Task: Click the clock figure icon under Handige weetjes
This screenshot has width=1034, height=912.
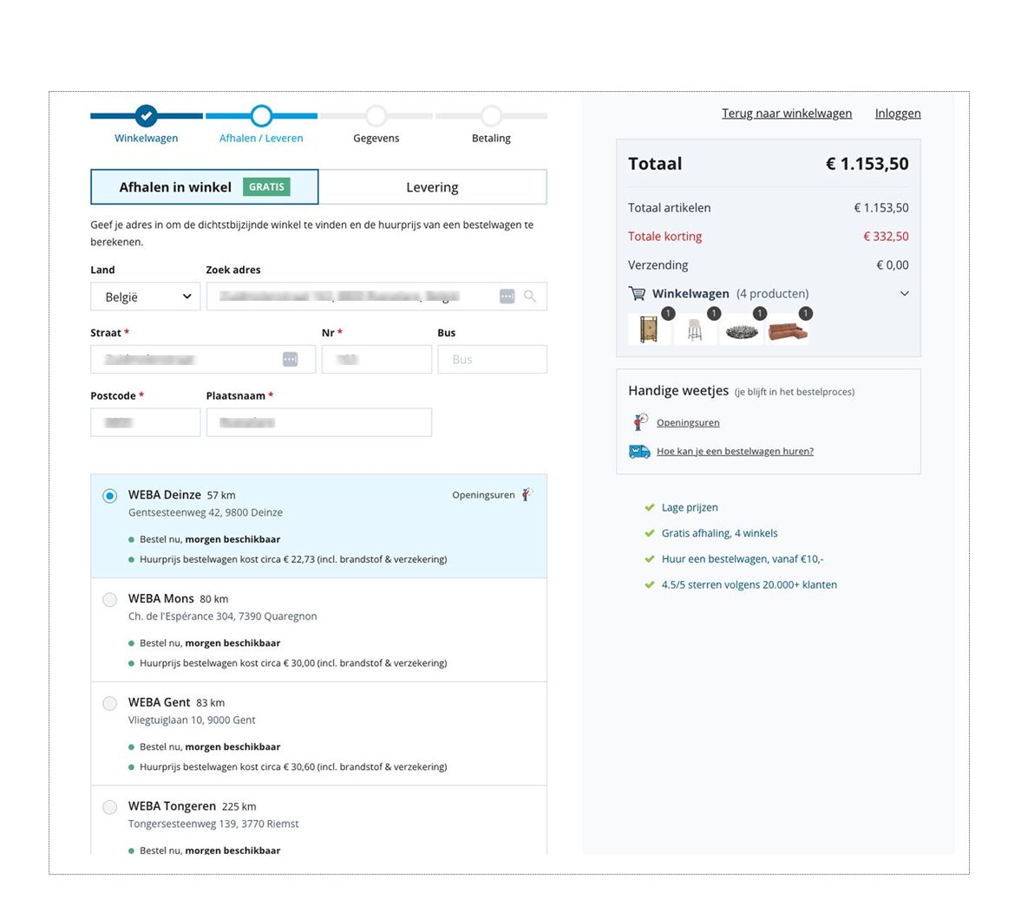Action: pos(639,421)
